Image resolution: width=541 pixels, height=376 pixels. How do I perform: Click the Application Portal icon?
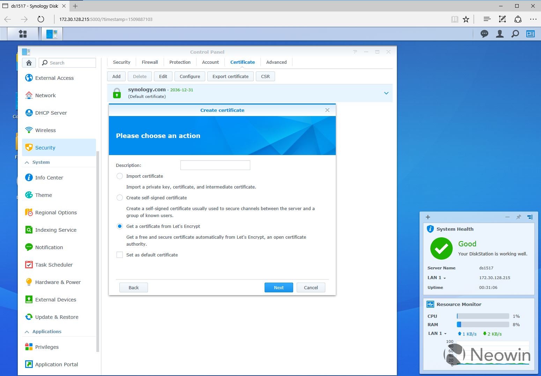pos(29,364)
